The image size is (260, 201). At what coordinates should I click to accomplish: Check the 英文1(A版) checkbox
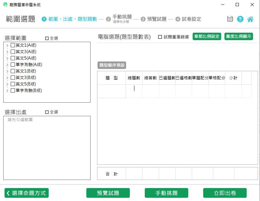click(13, 45)
